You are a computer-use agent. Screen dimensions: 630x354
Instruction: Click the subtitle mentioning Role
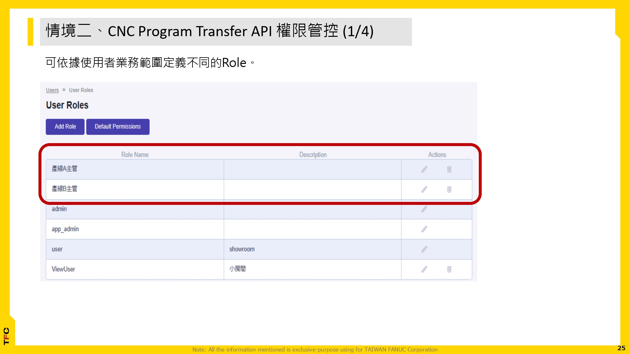click(150, 62)
